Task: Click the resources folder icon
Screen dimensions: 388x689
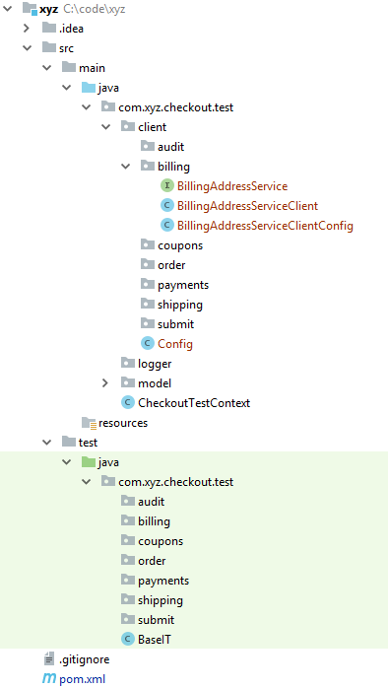Action: coord(89,423)
